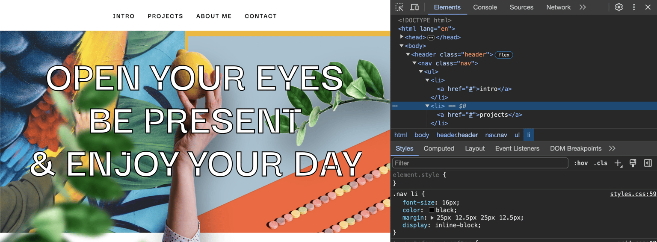Screen dimensions: 657x242
Task: Click the hero heading OPEN YOUR EYES
Action: (x=195, y=78)
